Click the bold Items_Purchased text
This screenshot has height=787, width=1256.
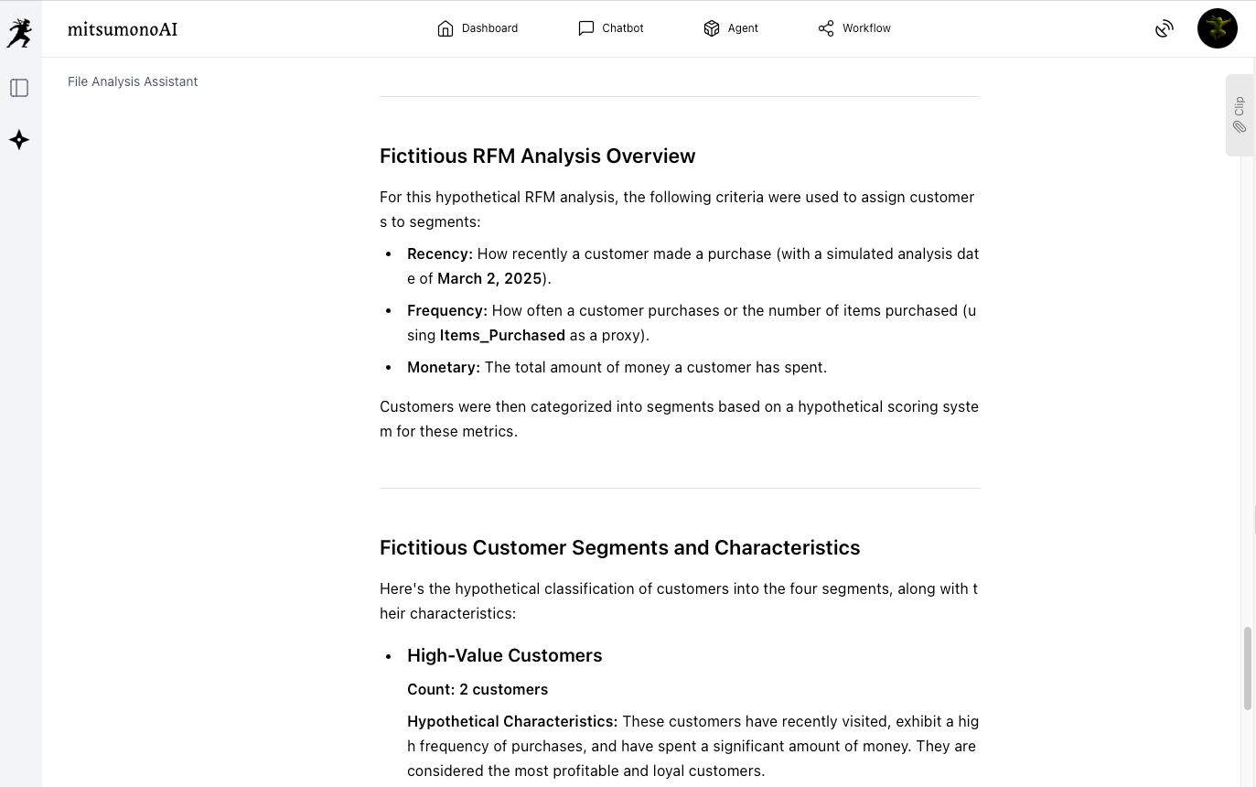click(x=502, y=335)
